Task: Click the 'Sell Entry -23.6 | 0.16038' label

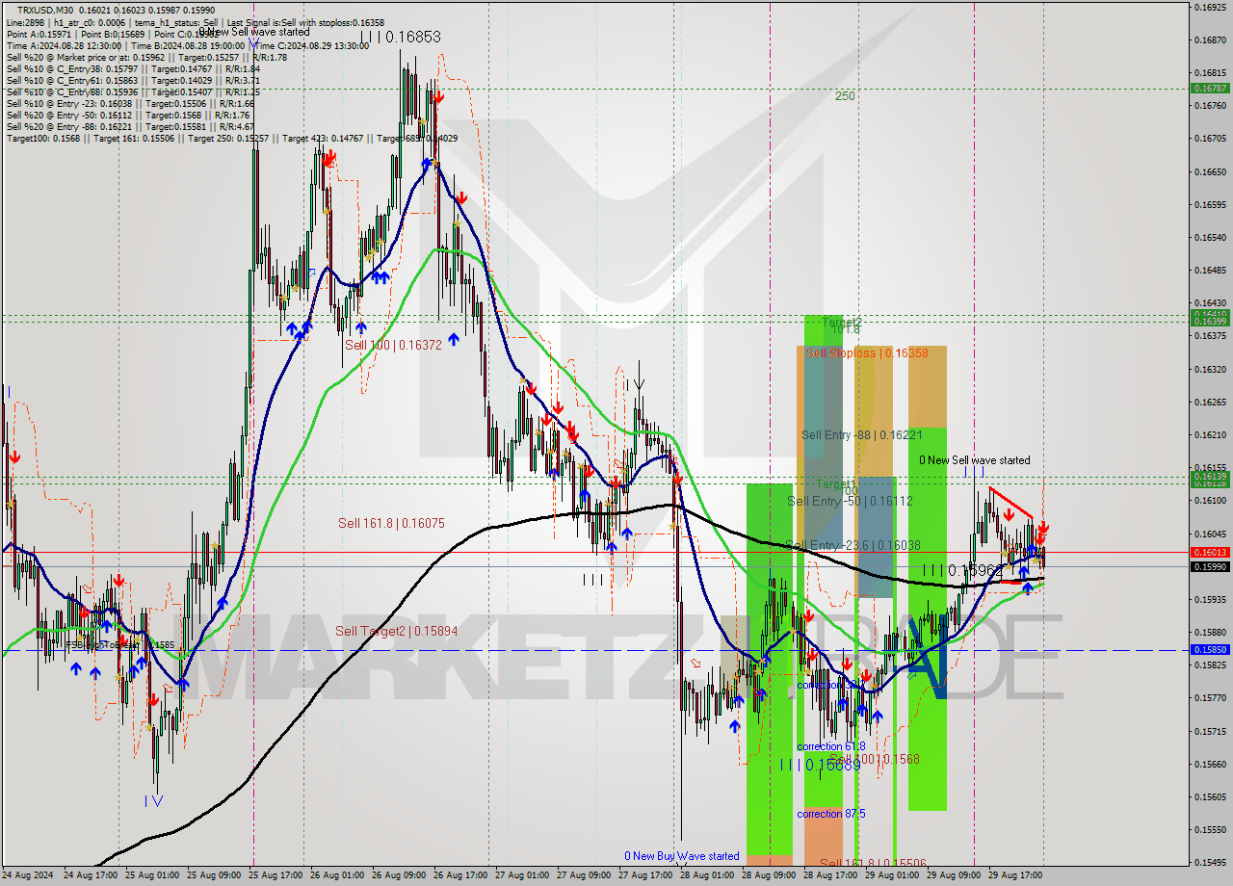Action: (853, 545)
